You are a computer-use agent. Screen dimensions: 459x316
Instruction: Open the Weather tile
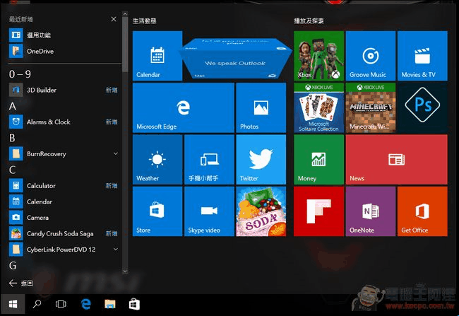coord(157,159)
